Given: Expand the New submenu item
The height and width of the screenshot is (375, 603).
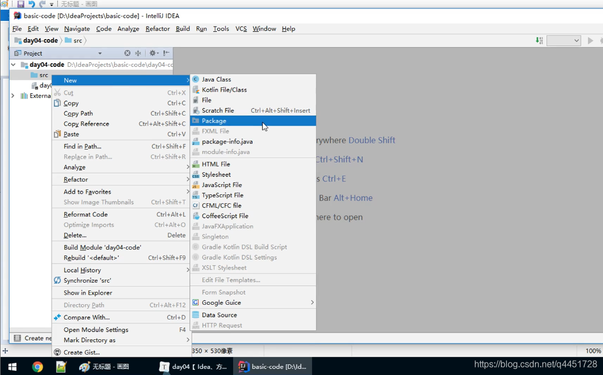Looking at the screenshot, I should point(121,80).
